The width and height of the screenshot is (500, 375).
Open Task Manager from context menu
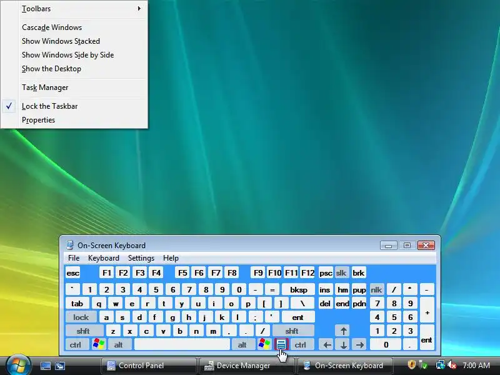pyautogui.click(x=74, y=87)
